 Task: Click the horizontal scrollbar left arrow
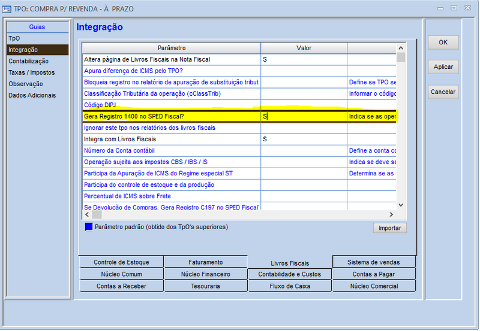(87, 214)
